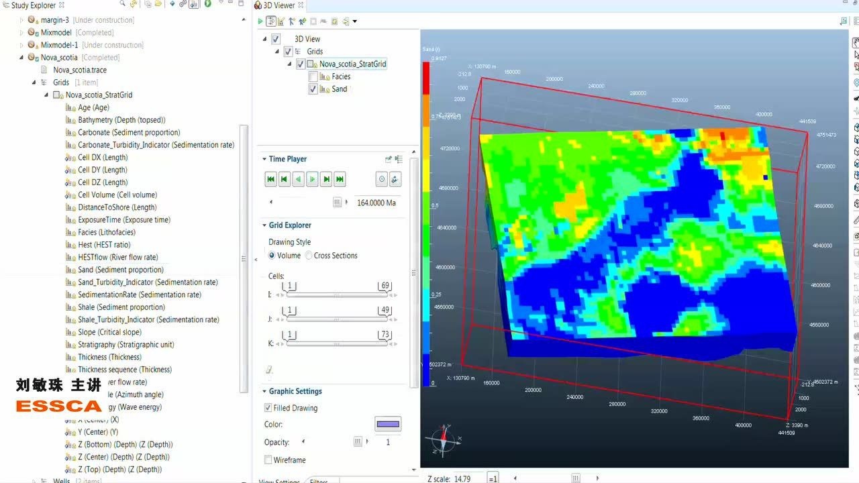
Task: Expand the Mixmodel study node
Action: 21,32
